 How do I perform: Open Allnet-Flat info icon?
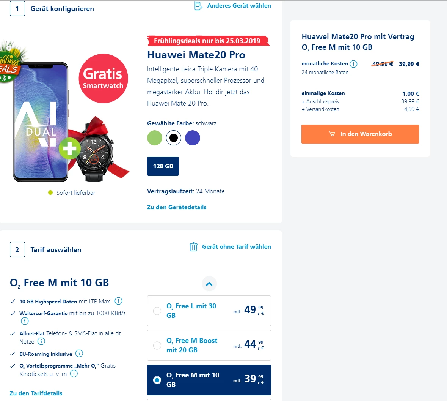click(x=41, y=341)
